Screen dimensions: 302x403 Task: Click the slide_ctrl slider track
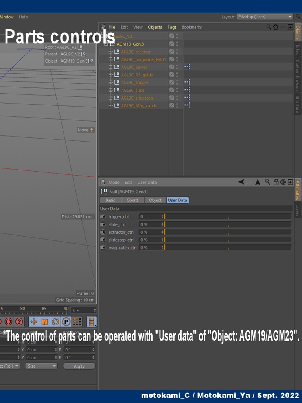[x=228, y=224]
